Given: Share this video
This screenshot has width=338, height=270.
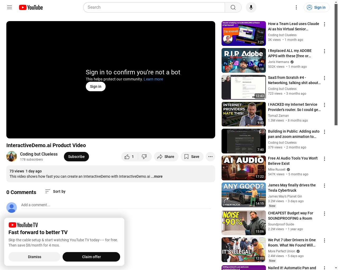Looking at the screenshot, I should pyautogui.click(x=166, y=157).
